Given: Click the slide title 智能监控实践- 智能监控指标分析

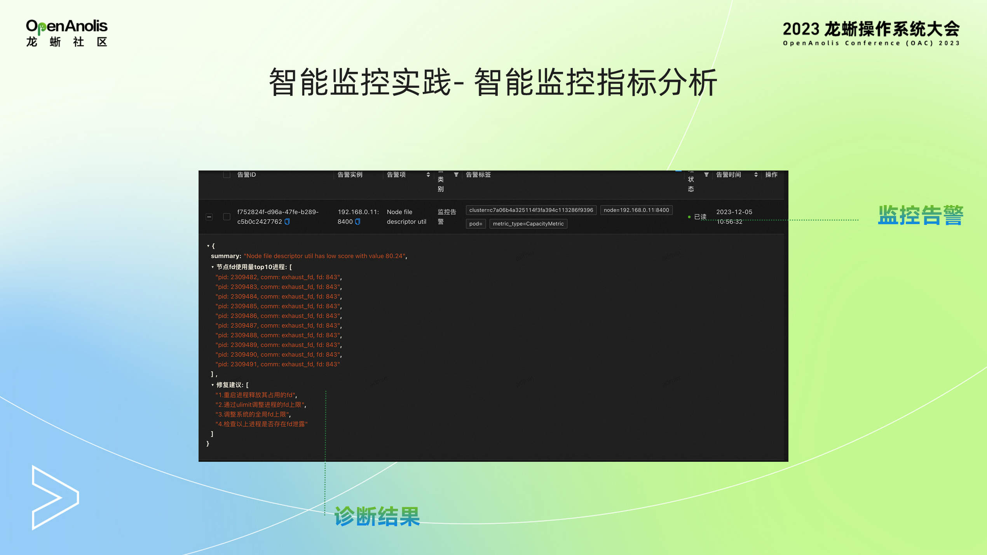Looking at the screenshot, I should click(493, 82).
